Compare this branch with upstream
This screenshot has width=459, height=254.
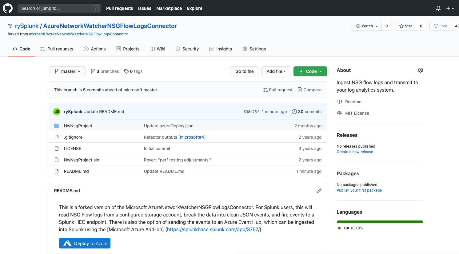coord(309,90)
